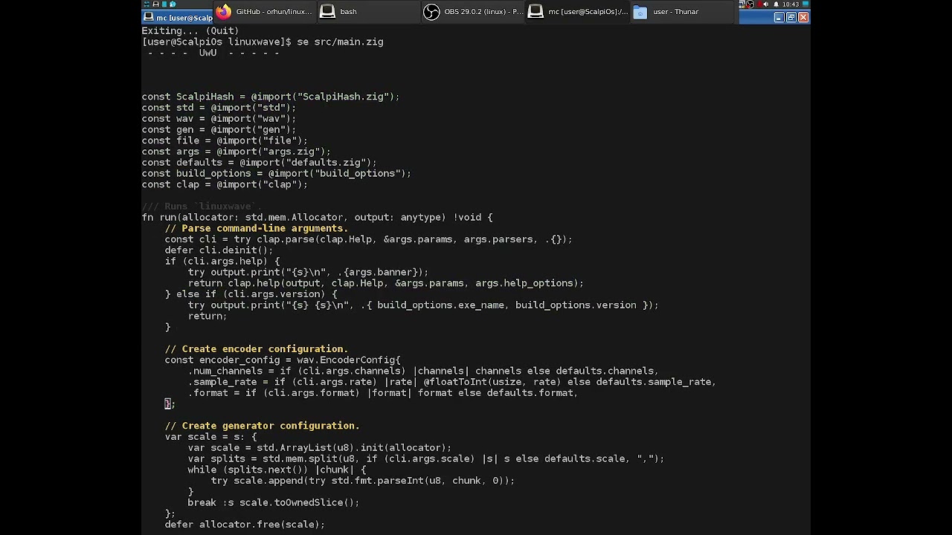Click the 'if (cli.args.help) {' line
Image resolution: width=952 pixels, height=535 pixels.
pyautogui.click(x=222, y=261)
